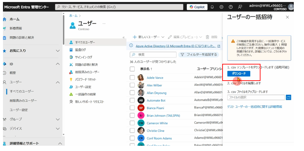The height and width of the screenshot is (151, 304).
Task: Collapse the ID section in sidebar
Action: pyautogui.click(x=58, y=64)
